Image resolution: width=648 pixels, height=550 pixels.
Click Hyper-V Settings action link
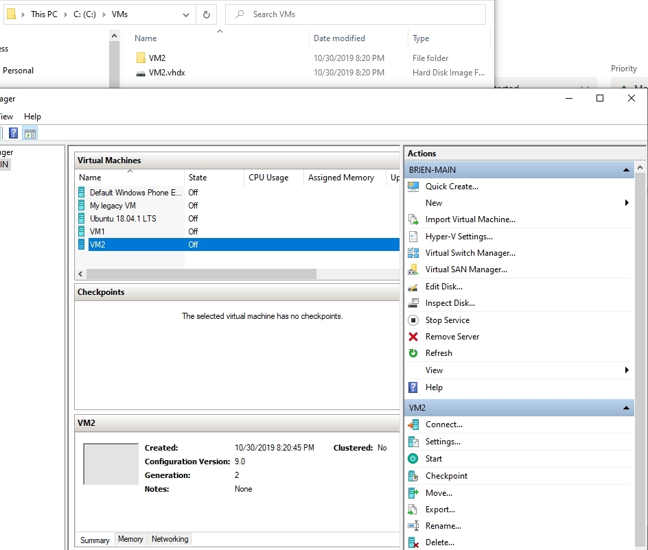tap(459, 237)
